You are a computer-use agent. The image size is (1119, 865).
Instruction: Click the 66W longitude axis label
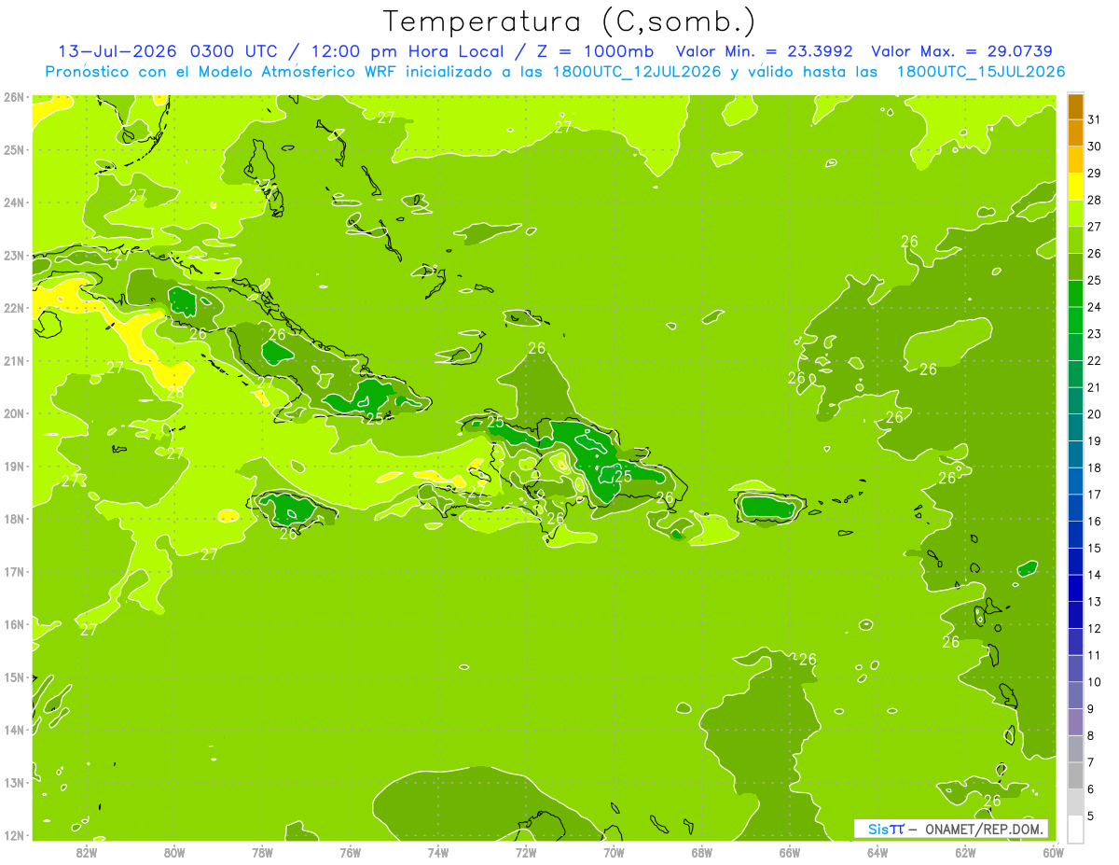790,852
